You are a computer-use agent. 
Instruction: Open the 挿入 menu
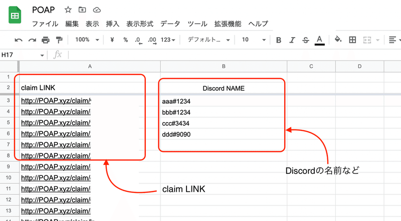pyautogui.click(x=113, y=24)
